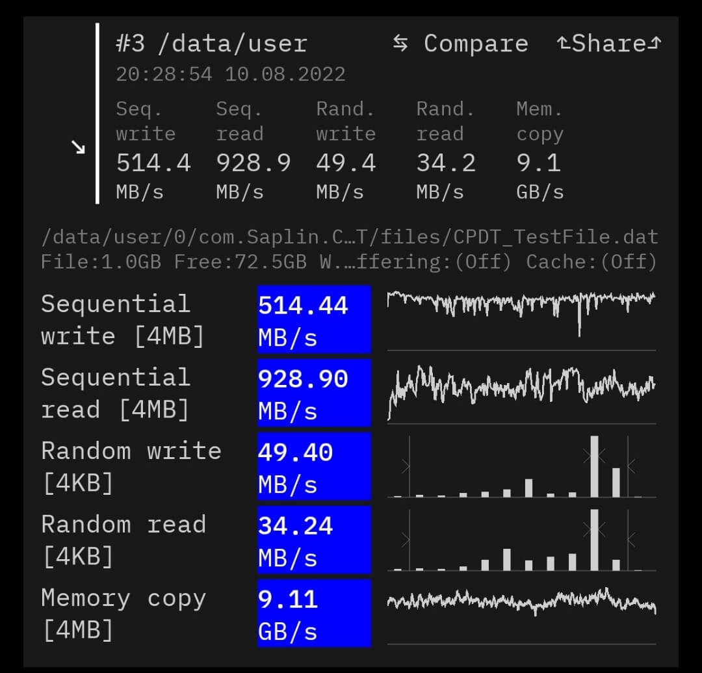Tap the CPDT_TestFile.dat file path
This screenshot has height=673, width=702.
click(349, 237)
